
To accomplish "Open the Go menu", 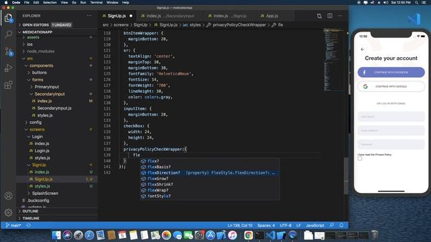I will click(x=74, y=3).
